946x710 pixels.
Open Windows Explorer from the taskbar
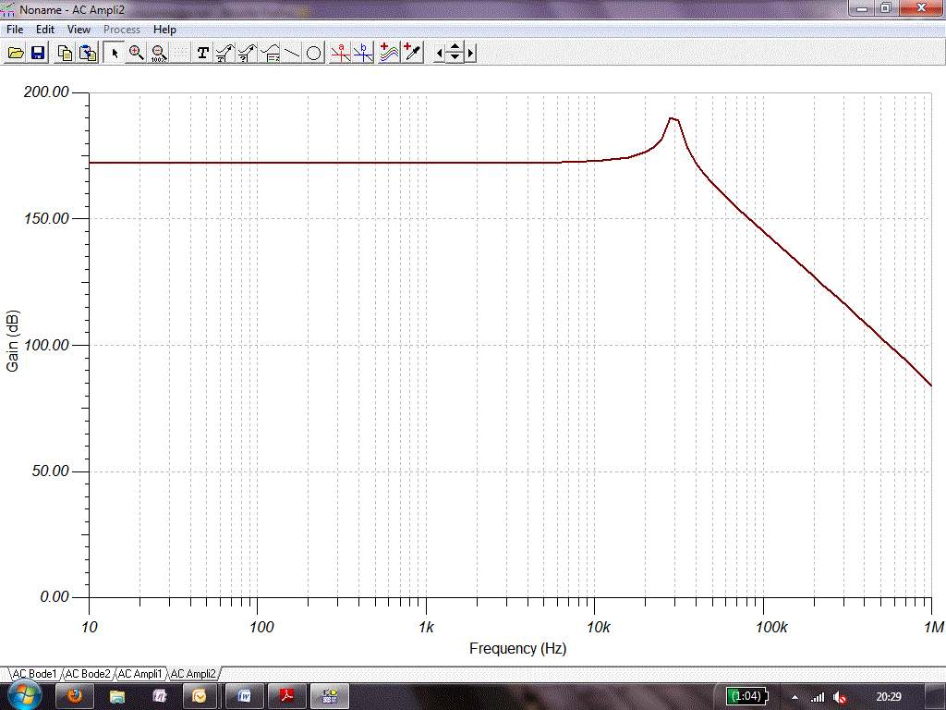tap(117, 697)
